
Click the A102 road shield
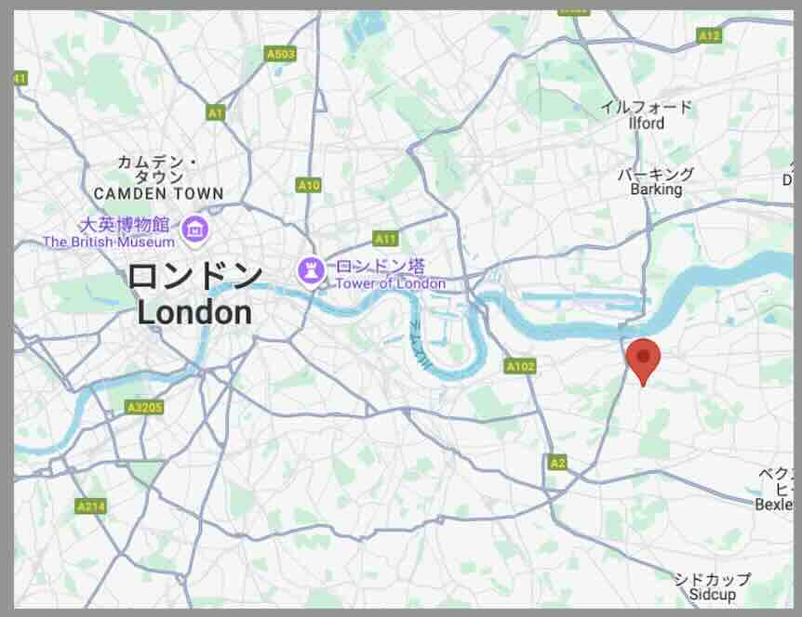(x=521, y=366)
